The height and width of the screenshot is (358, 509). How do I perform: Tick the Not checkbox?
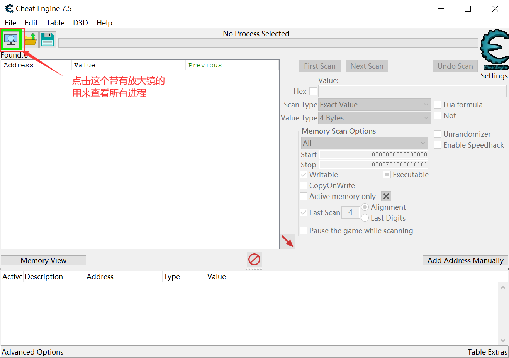[438, 115]
